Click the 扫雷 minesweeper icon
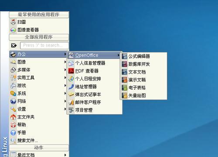This screenshot has height=157, width=218. (x=13, y=22)
